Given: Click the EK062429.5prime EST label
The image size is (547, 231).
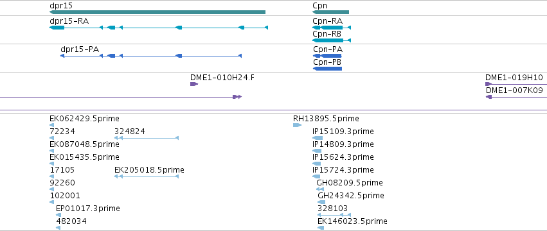Looking at the screenshot, I should (x=84, y=119).
